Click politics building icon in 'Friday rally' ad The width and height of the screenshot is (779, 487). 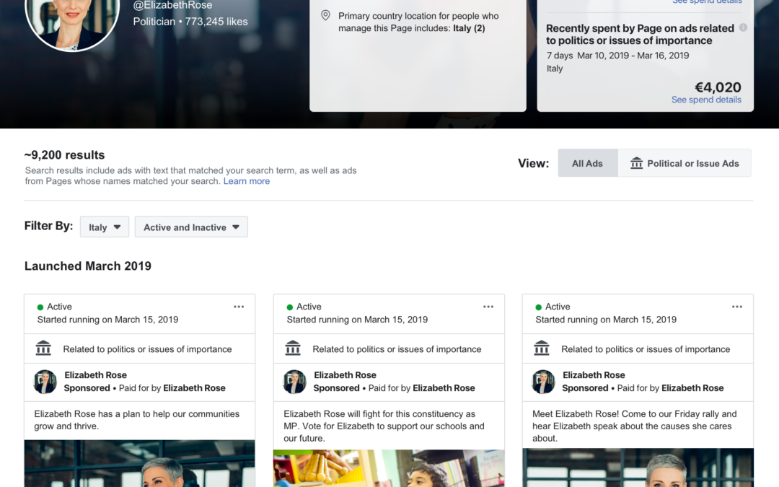click(x=542, y=348)
